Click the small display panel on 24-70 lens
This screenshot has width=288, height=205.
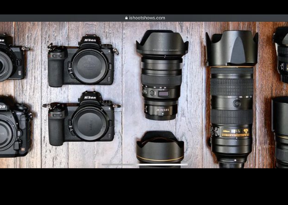(163, 94)
